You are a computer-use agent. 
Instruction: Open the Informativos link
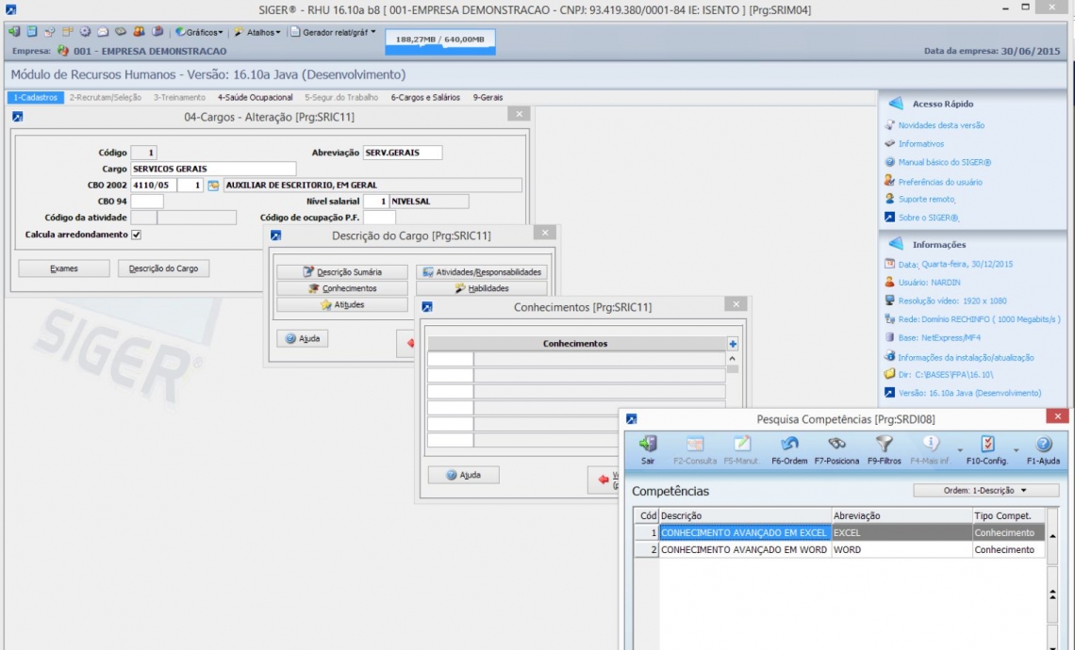(920, 144)
